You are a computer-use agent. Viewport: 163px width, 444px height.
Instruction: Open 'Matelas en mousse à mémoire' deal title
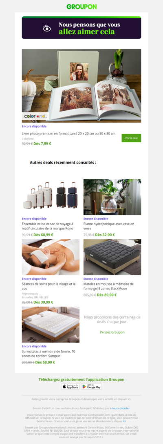click(x=108, y=286)
